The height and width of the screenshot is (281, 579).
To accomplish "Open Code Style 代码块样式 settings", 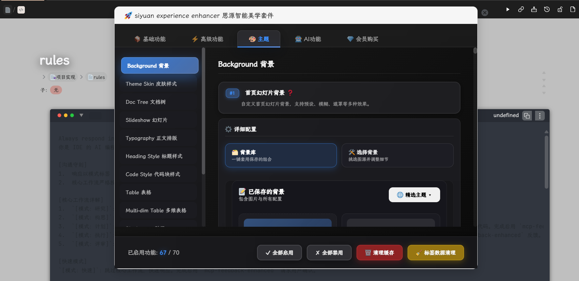I will [x=159, y=174].
